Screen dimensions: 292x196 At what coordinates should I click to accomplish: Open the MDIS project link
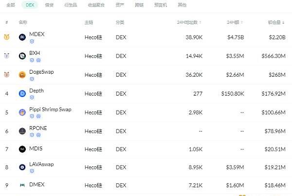tap(36, 148)
